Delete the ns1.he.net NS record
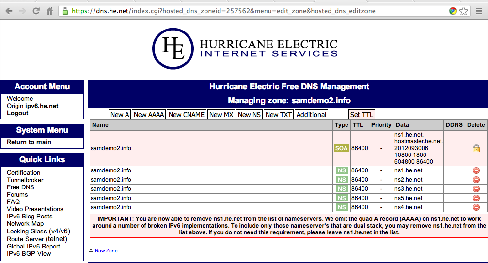Viewport: 488px width, 263px height. 476,170
